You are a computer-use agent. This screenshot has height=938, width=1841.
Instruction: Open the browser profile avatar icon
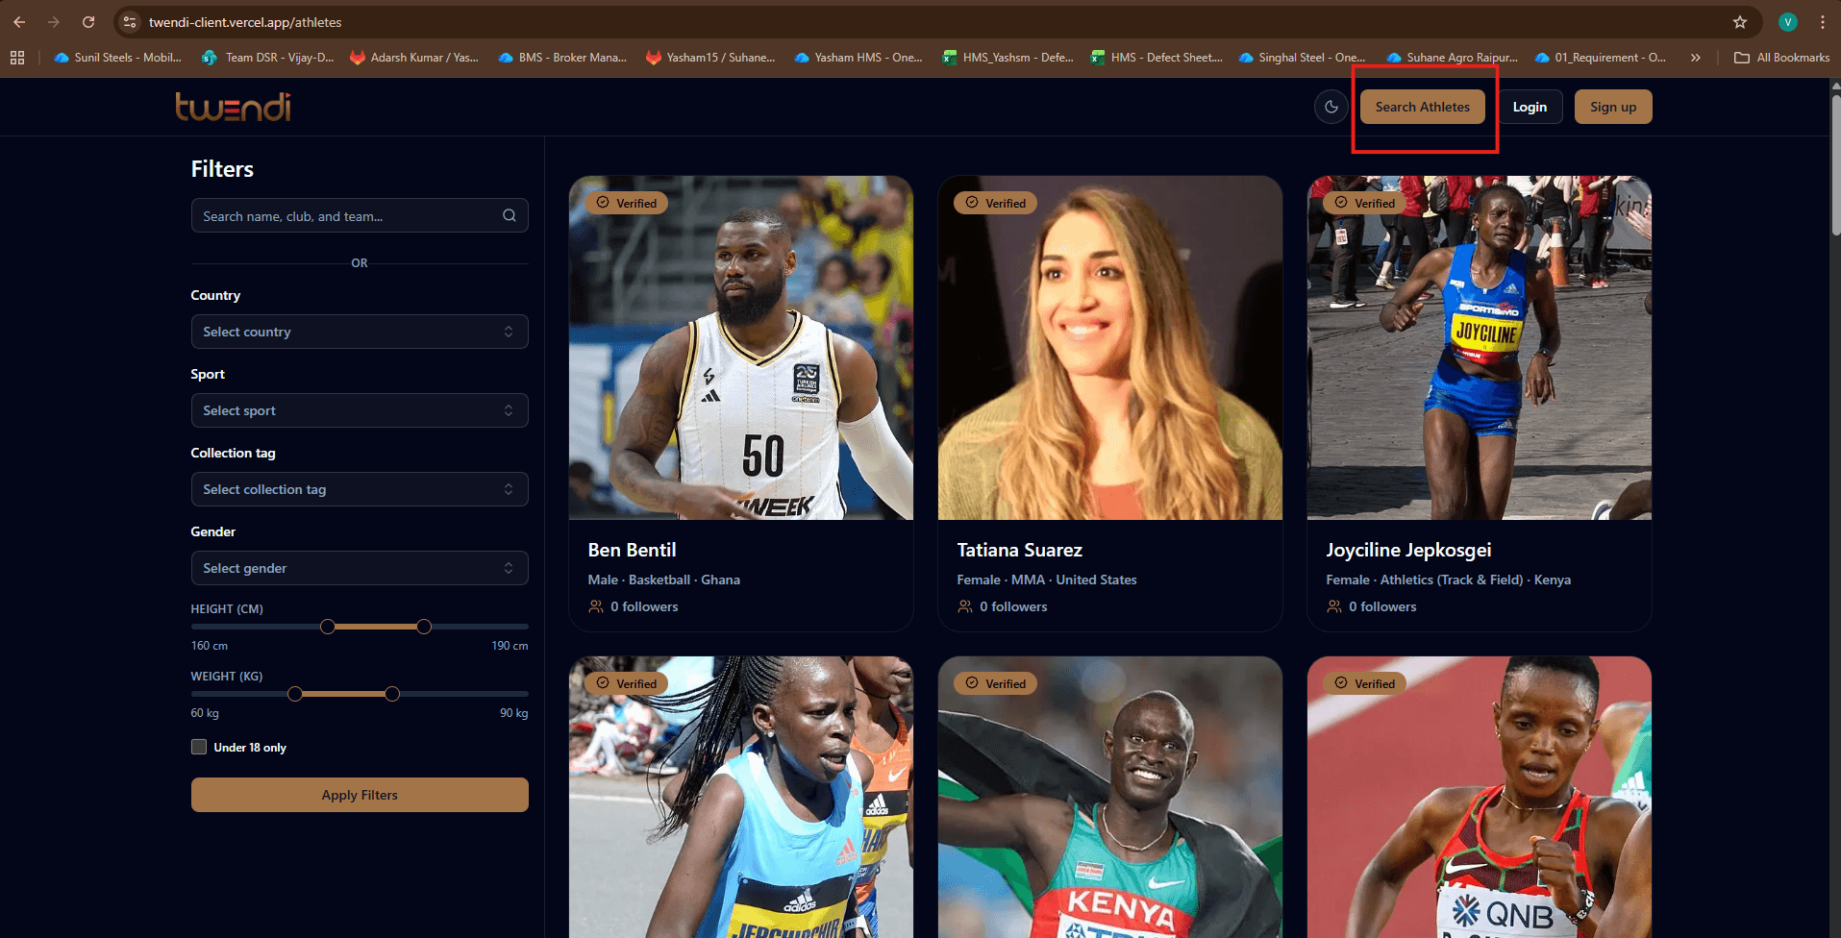coord(1787,22)
